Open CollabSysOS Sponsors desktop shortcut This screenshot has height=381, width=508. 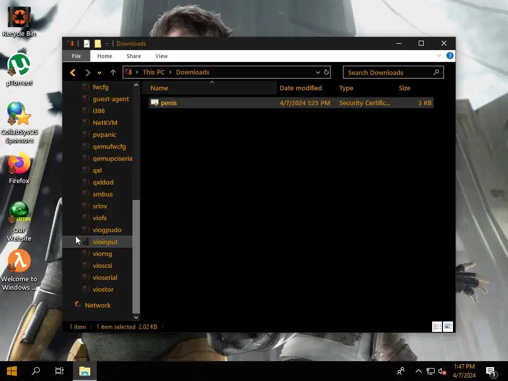click(19, 123)
